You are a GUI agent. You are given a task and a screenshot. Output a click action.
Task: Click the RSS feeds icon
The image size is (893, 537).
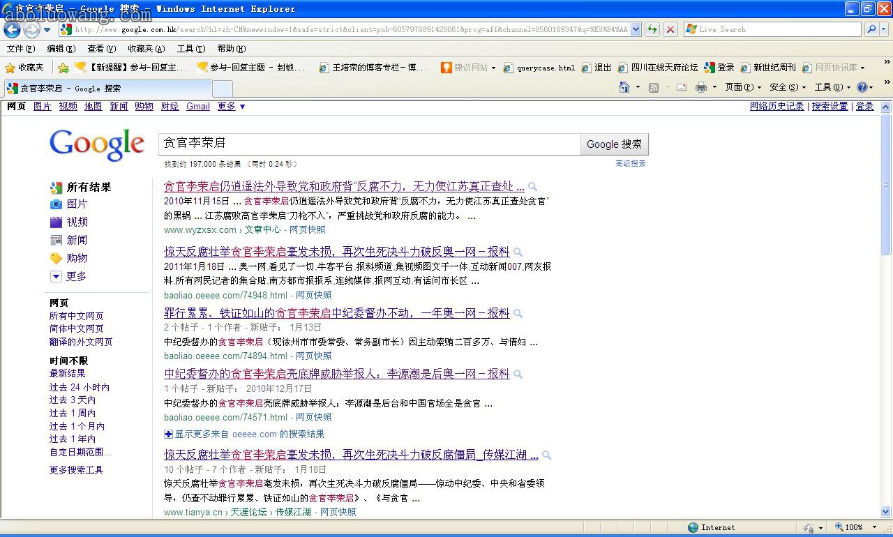654,87
